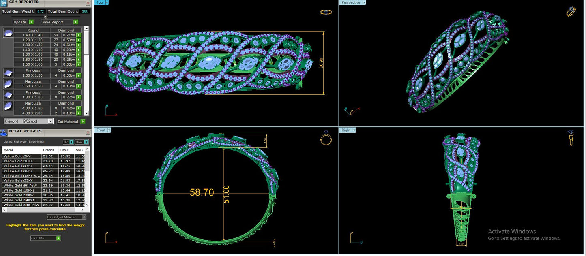This screenshot has width=586, height=256.
Task: Select the Yellow Gold:14KY row
Action: click(44, 166)
